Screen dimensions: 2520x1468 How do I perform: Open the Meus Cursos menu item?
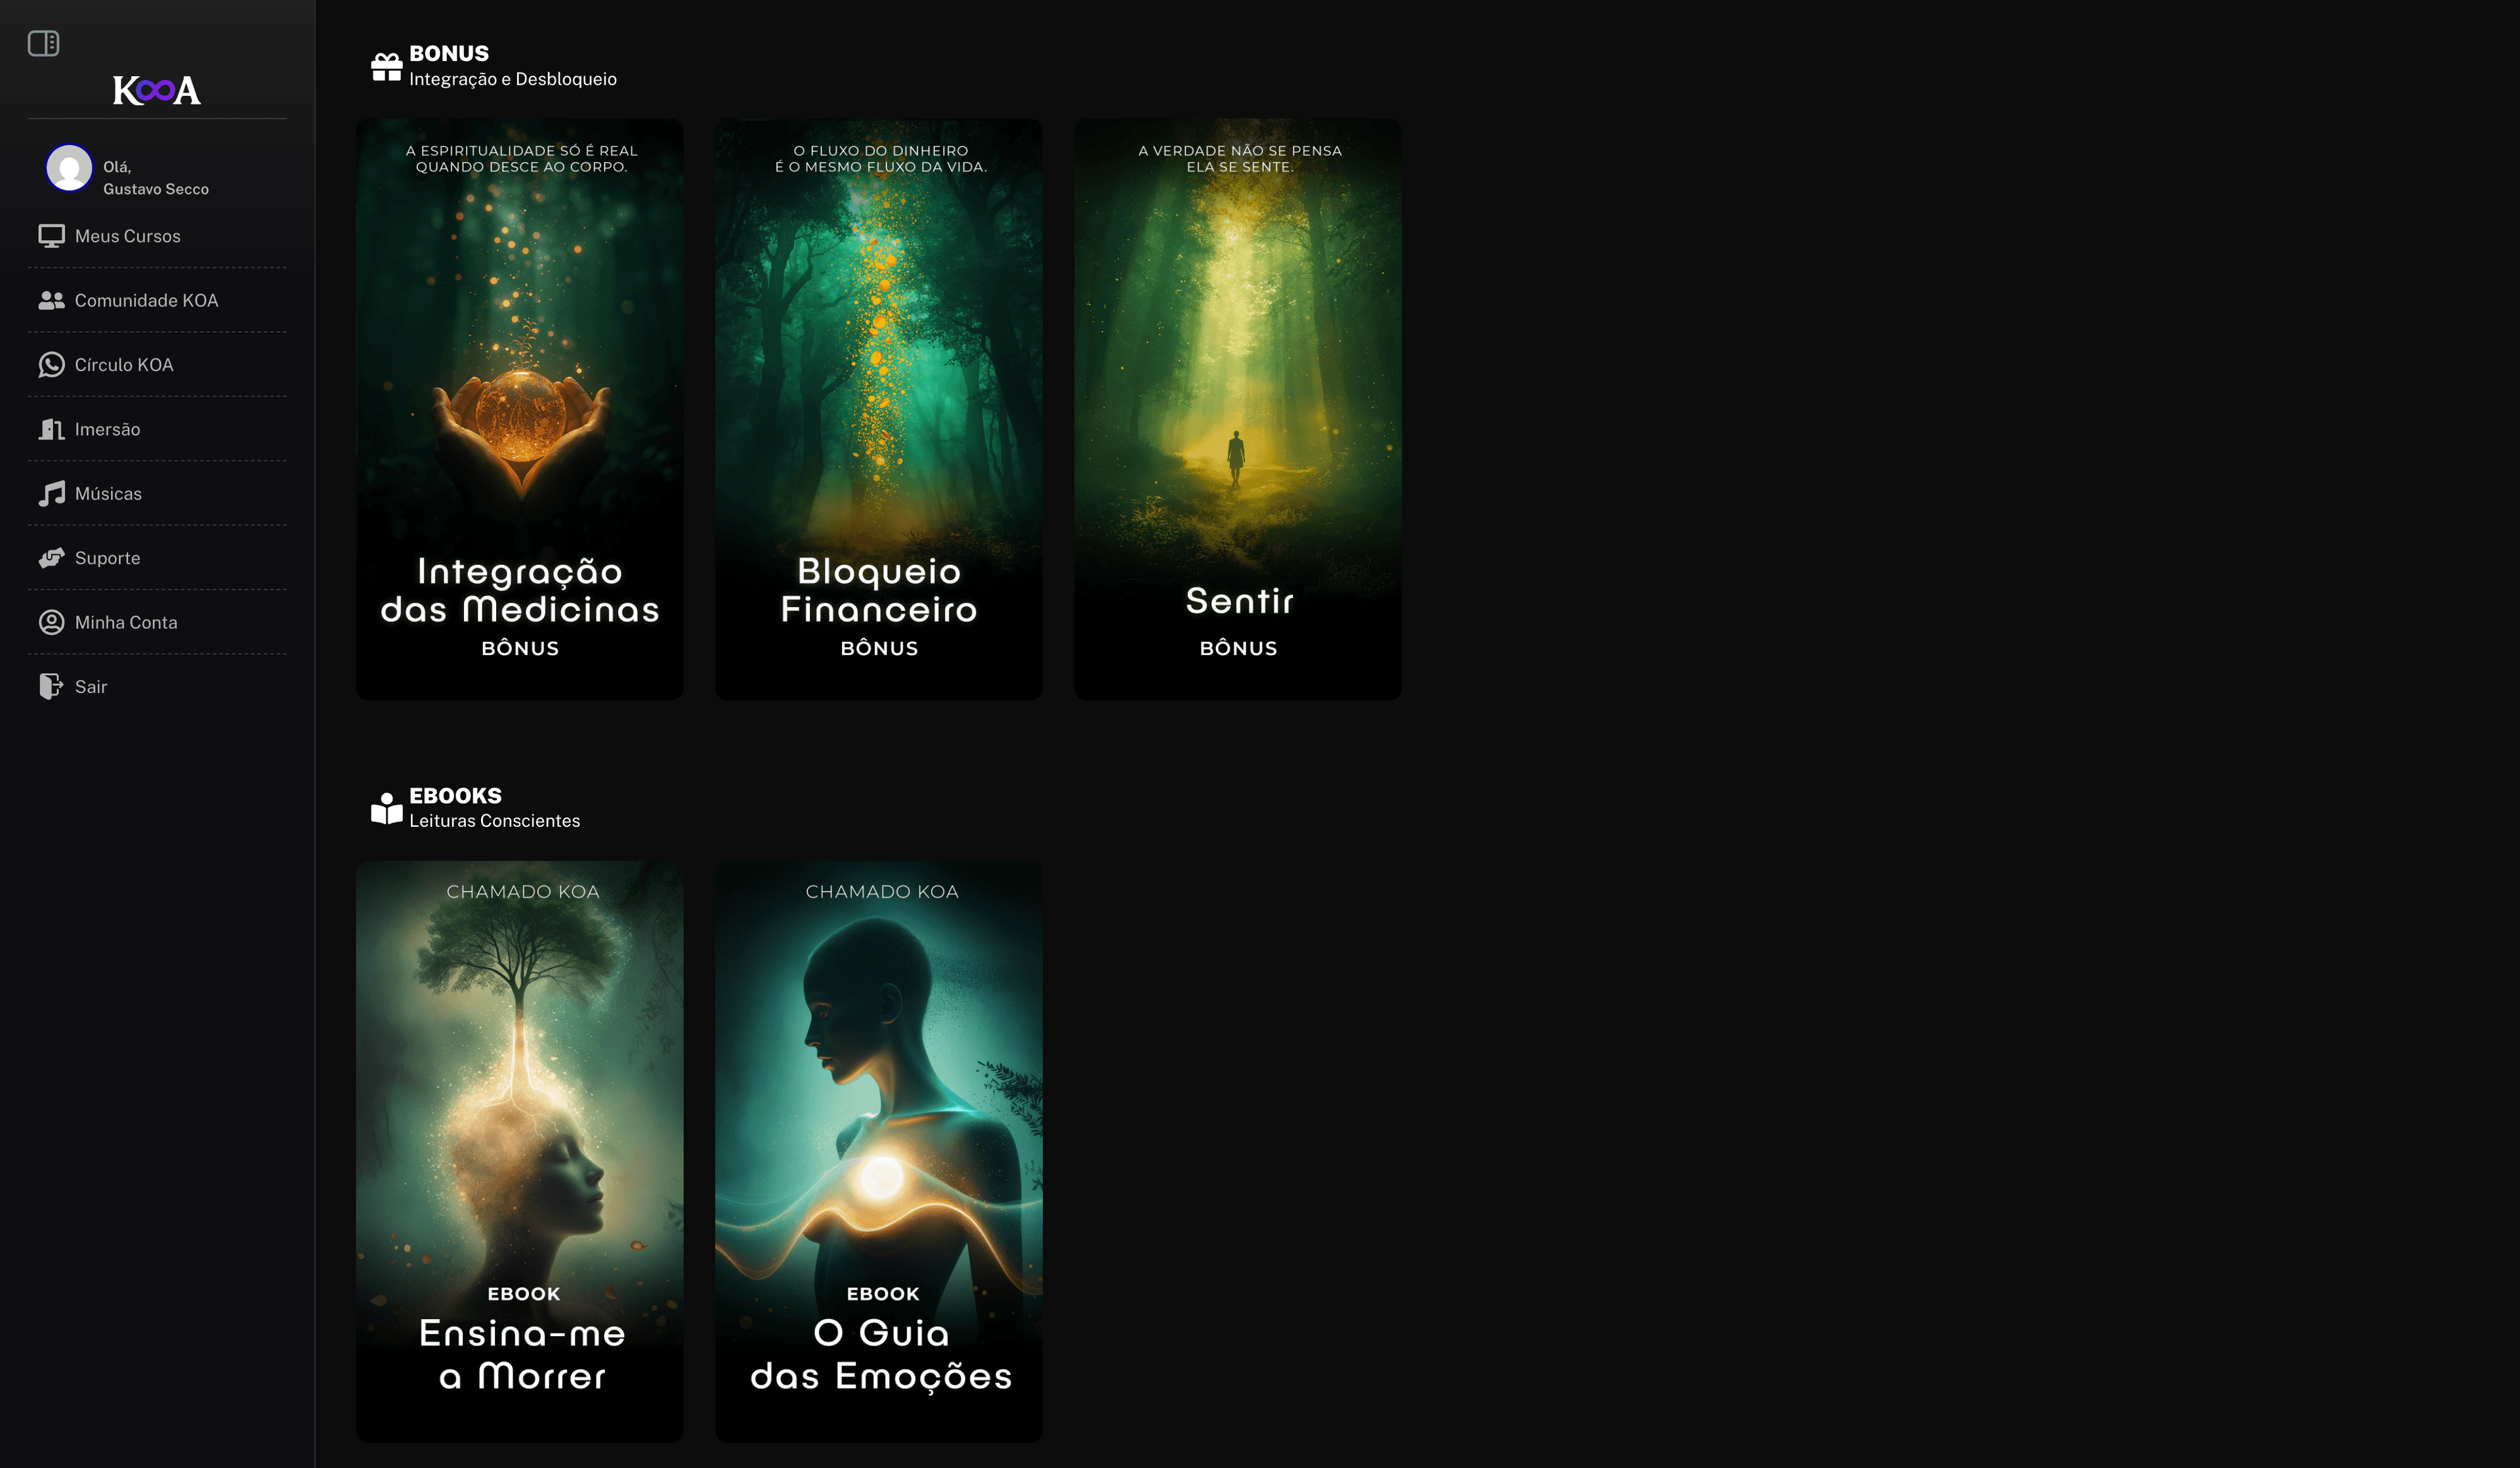pos(128,236)
